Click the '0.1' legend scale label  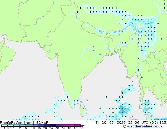tap(2, 128)
